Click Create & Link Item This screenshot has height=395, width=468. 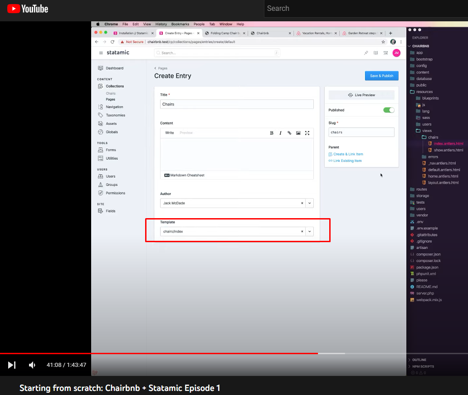[346, 154]
